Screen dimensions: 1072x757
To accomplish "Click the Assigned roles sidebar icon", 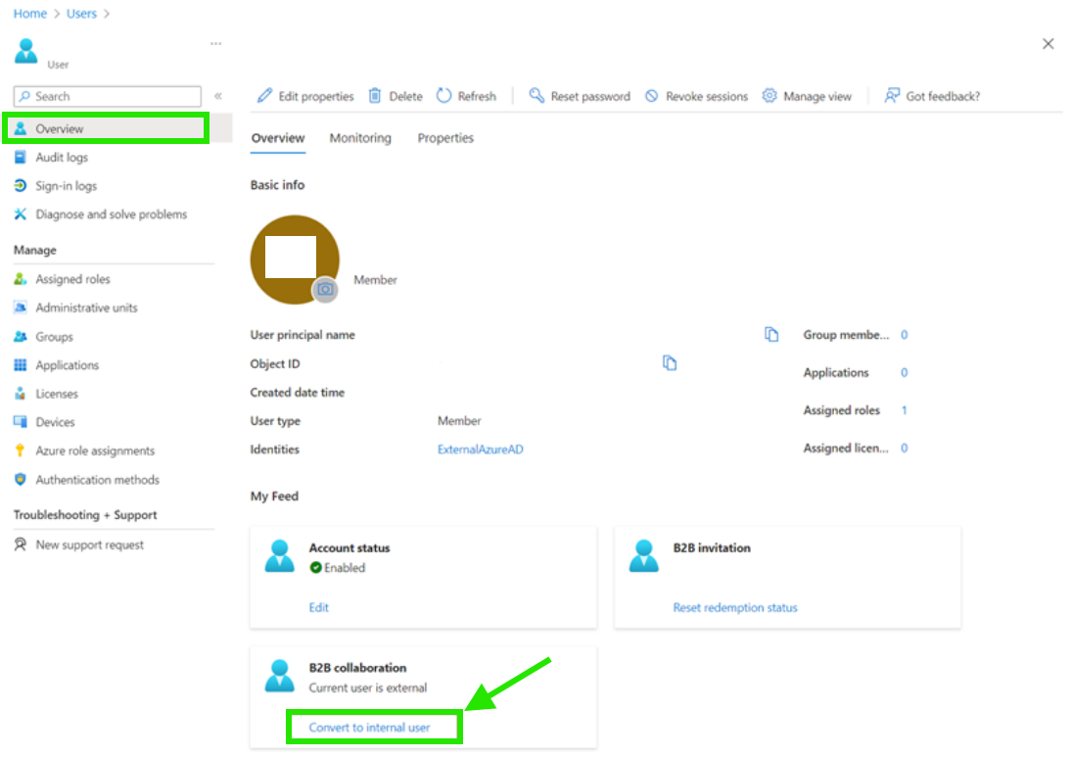I will pyautogui.click(x=21, y=279).
